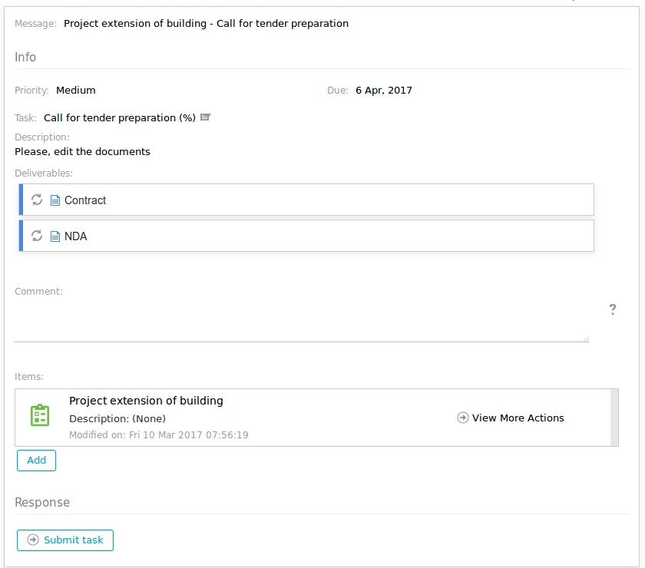
Task: Open the Contract deliverable
Action: pos(306,200)
